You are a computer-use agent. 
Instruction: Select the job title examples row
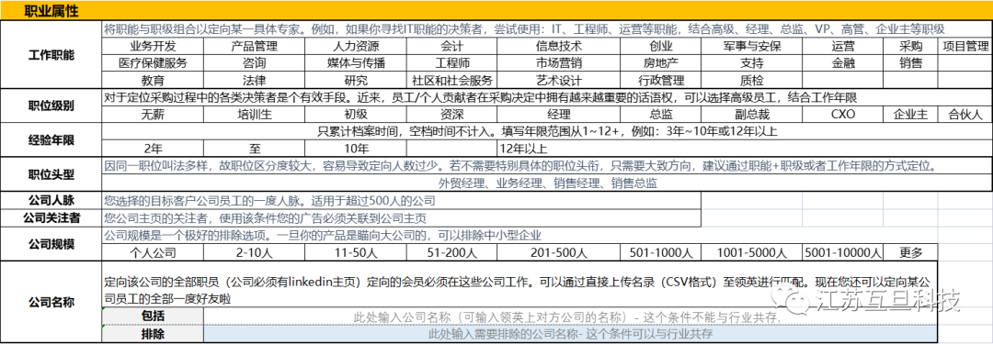547,183
